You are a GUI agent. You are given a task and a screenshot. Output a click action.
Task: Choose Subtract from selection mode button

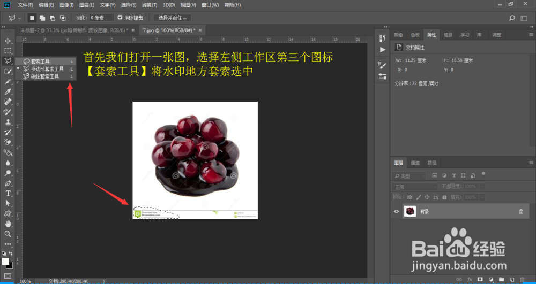[x=53, y=18]
